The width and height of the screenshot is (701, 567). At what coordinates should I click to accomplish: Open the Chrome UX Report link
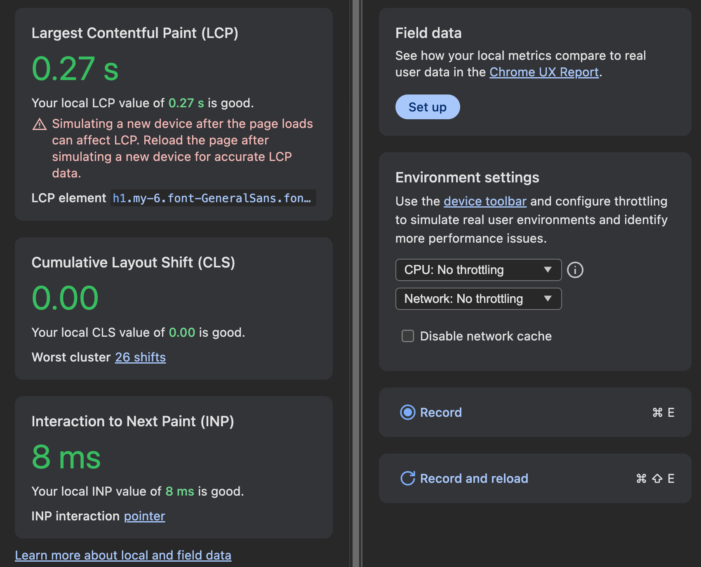click(x=544, y=72)
